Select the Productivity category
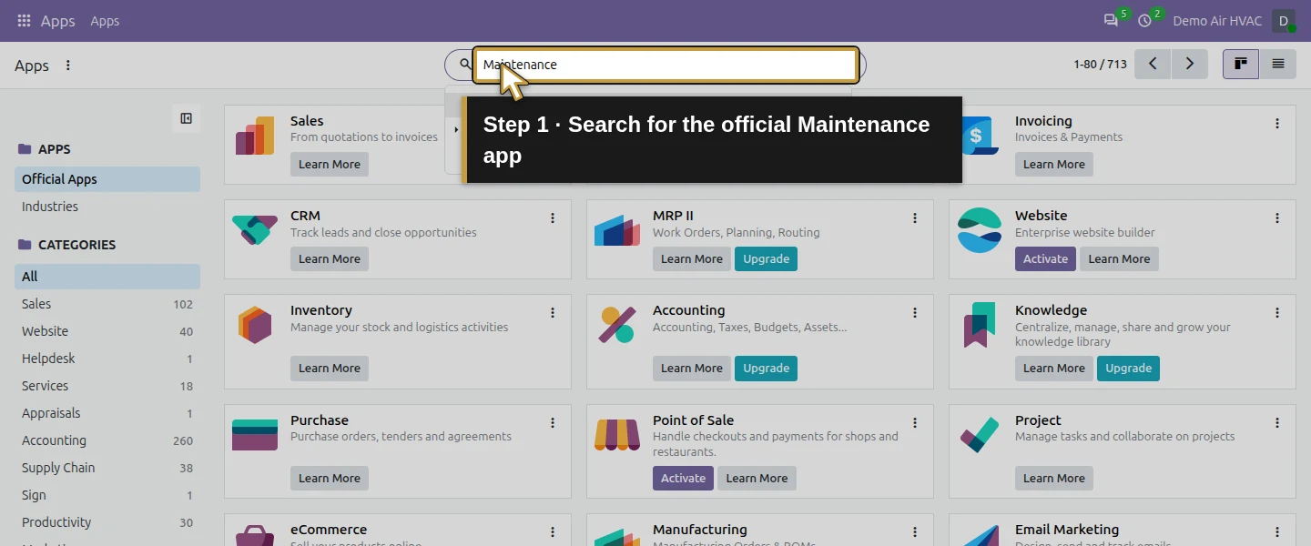 click(x=107, y=522)
